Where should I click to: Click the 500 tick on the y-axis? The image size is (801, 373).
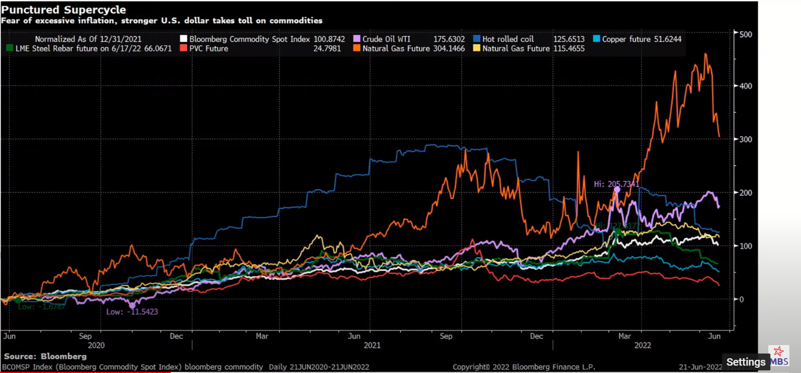pos(745,33)
